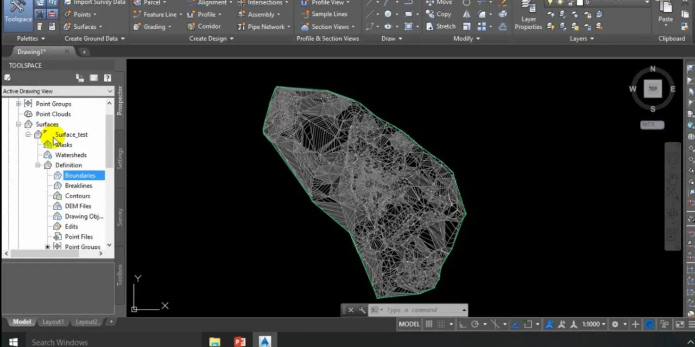This screenshot has height=347, width=695.
Task: Select the Stretch tool in Modify
Action: click(441, 26)
